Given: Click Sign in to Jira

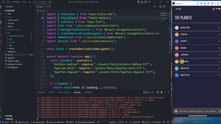Looking at the screenshot, I should (22, 122).
